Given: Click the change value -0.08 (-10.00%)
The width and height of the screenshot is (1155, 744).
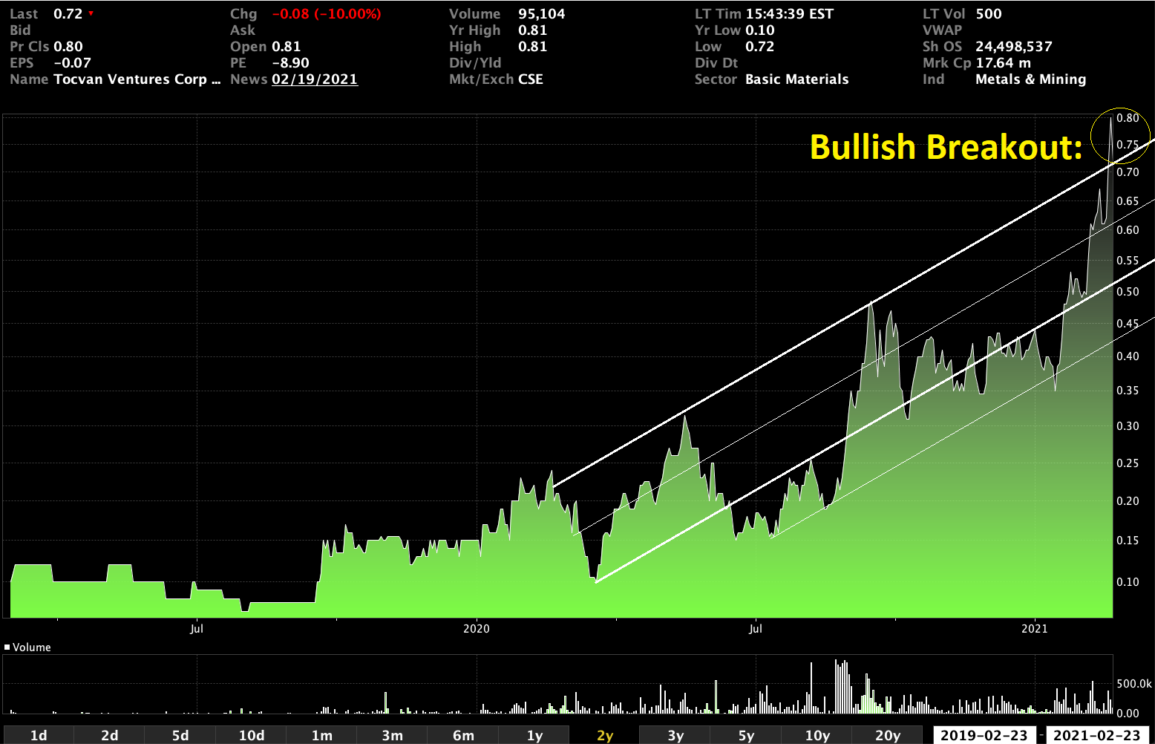Looking at the screenshot, I should [327, 14].
